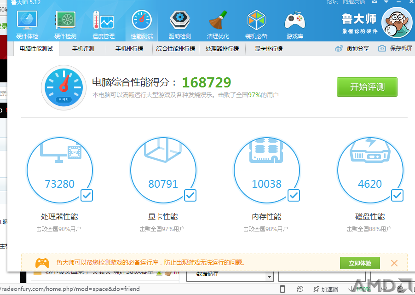
Task: Click the graphics score 80791
Action: 163,184
